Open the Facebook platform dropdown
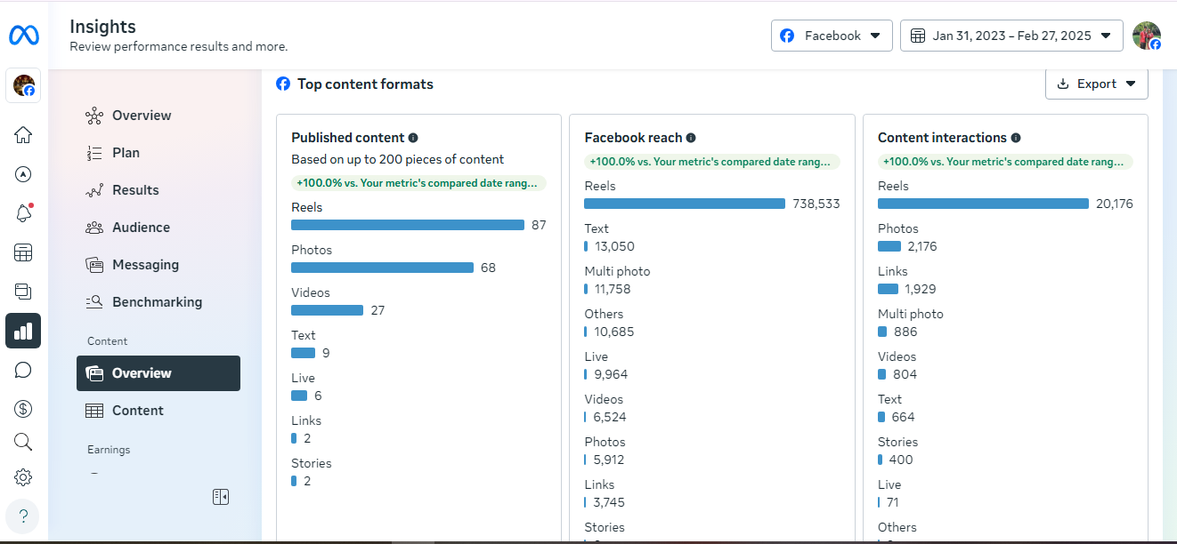Image resolution: width=1177 pixels, height=544 pixels. pos(832,36)
